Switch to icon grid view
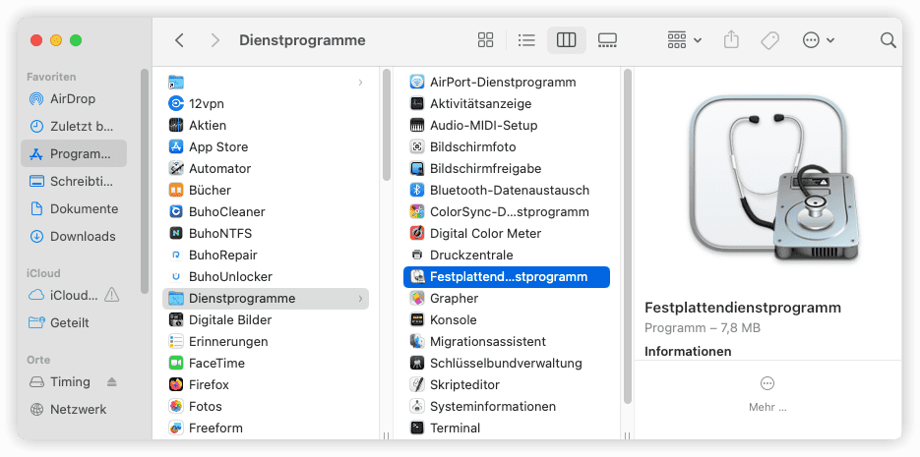Viewport: 920px width, 457px height. point(486,40)
